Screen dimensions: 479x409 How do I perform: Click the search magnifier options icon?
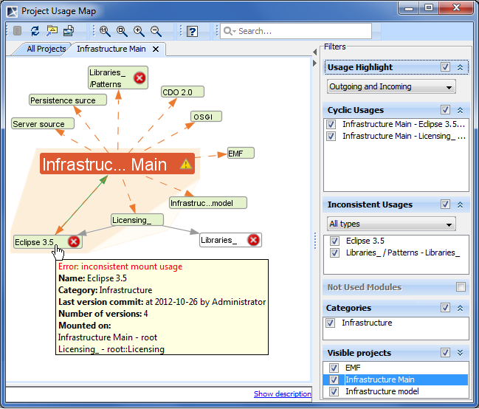(230, 31)
